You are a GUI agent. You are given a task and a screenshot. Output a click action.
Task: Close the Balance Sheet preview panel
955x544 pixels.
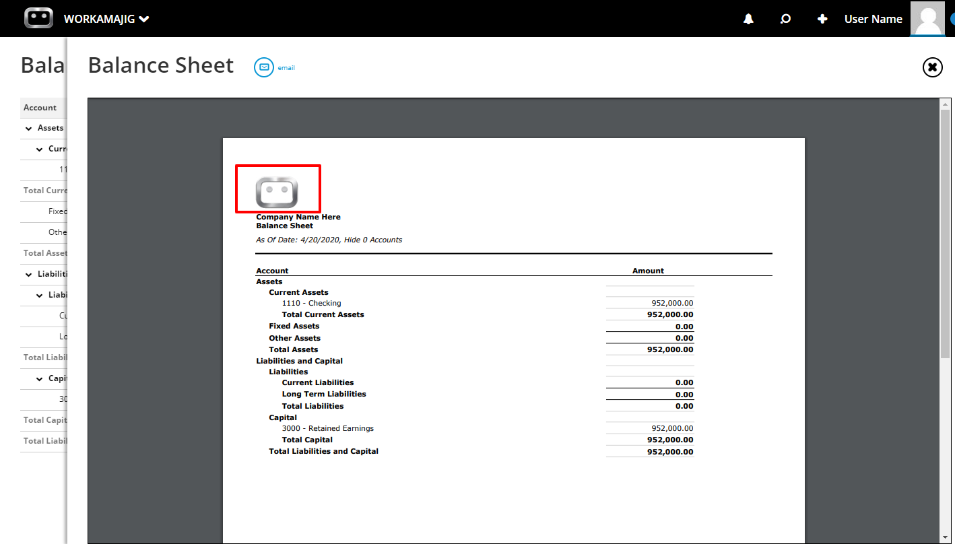(932, 67)
